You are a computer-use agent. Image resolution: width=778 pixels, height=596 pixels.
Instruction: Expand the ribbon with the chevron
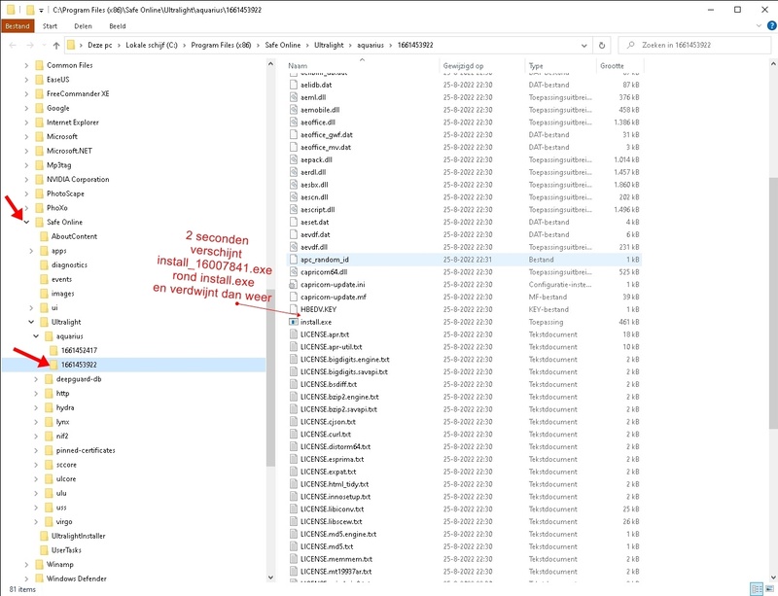pyautogui.click(x=759, y=26)
